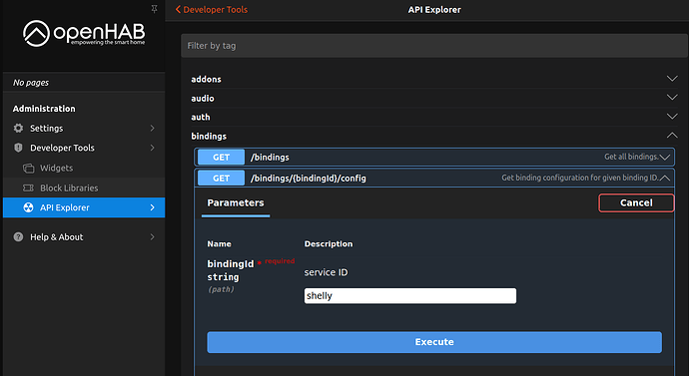Viewport: 689px width, 376px height.
Task: Cancel the try-it-out mode
Action: click(636, 202)
